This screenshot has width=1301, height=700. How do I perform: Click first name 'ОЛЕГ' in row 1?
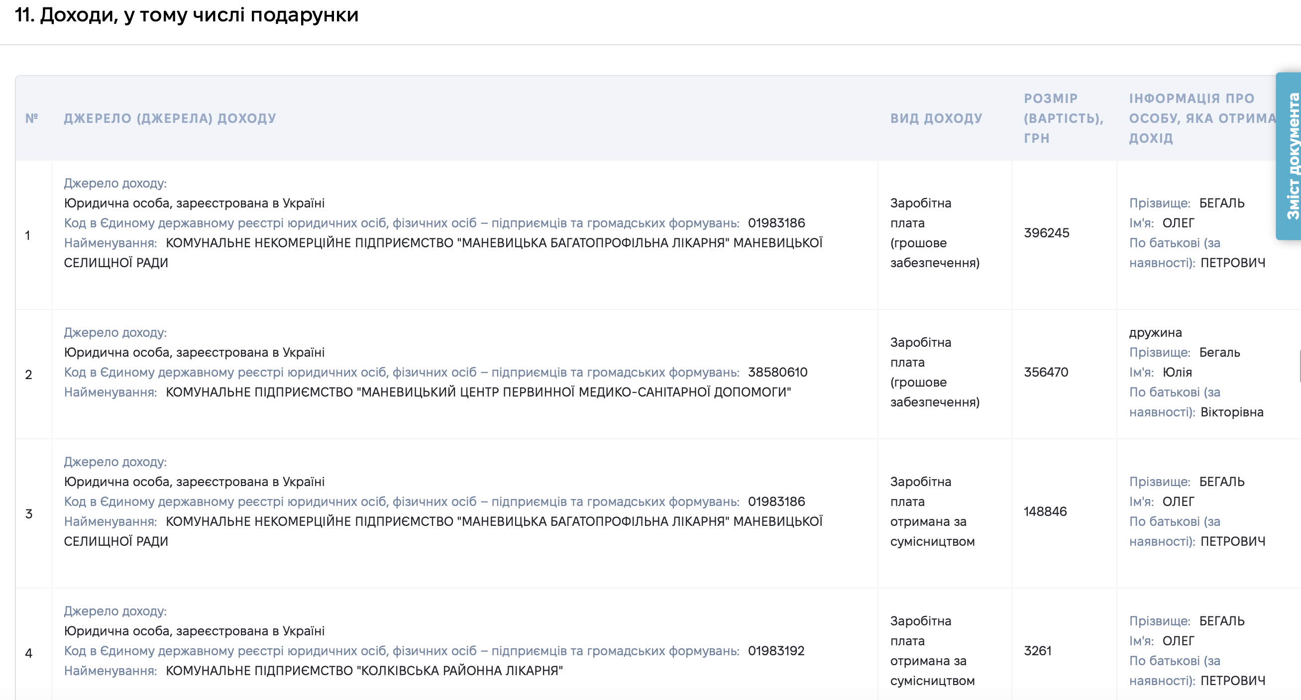tap(1178, 222)
